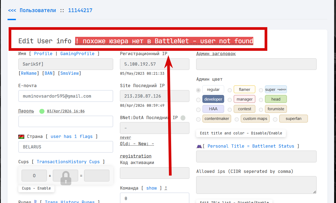Click the Belarus flag icon beside Страна
Image resolution: width=336 pixels, height=203 pixels.
[21, 137]
